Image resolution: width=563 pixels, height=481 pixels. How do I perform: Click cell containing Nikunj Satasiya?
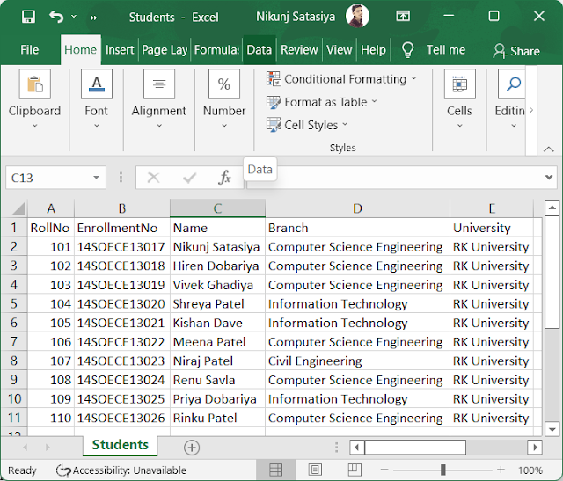217,247
